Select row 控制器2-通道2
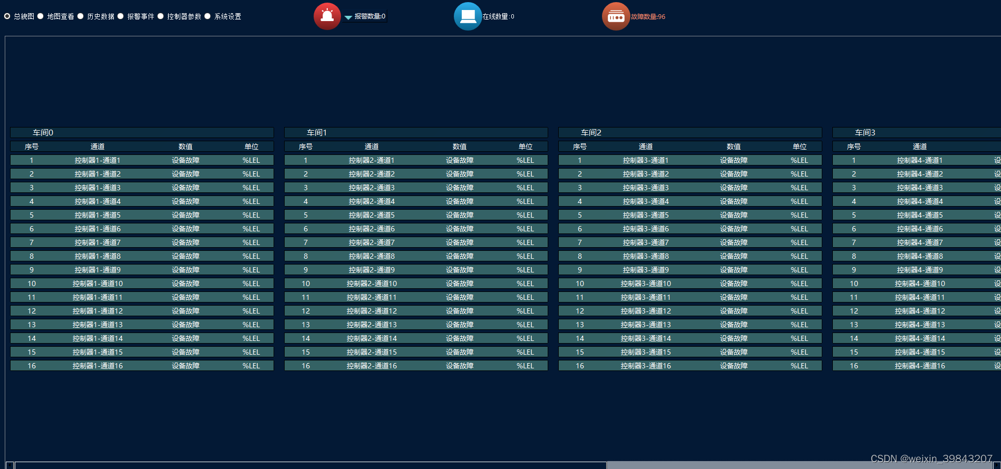 416,174
